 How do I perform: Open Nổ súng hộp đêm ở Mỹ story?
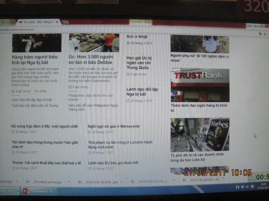pyautogui.click(x=45, y=126)
